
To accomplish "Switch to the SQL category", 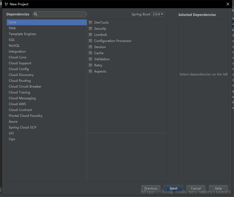I will click(x=47, y=40).
